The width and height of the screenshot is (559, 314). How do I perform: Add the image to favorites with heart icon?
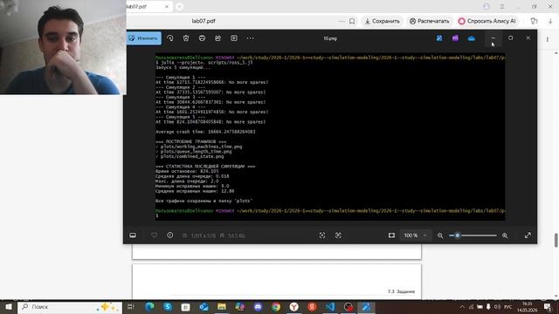(x=154, y=235)
